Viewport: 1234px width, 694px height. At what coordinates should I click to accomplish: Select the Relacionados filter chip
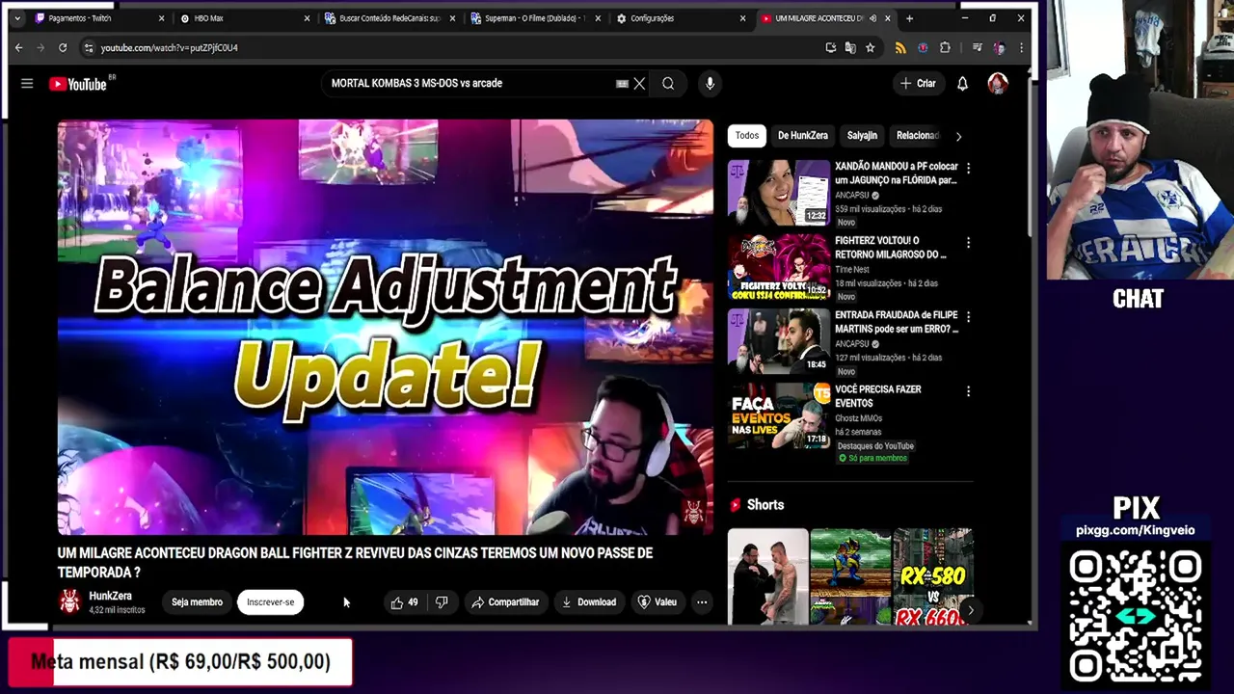917,136
